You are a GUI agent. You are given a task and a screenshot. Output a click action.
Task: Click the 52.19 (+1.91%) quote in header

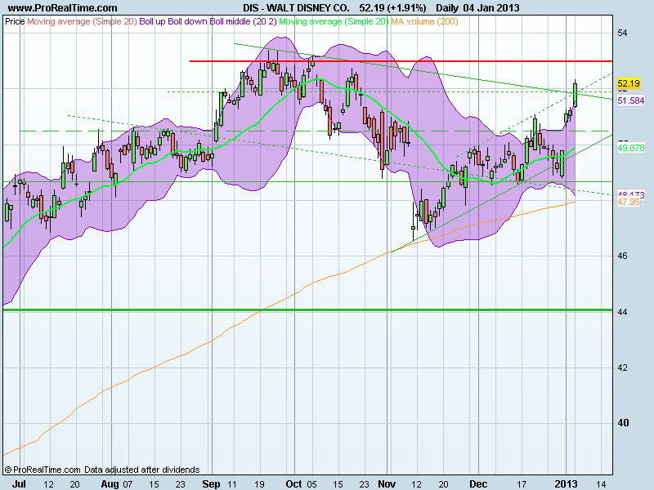(392, 8)
